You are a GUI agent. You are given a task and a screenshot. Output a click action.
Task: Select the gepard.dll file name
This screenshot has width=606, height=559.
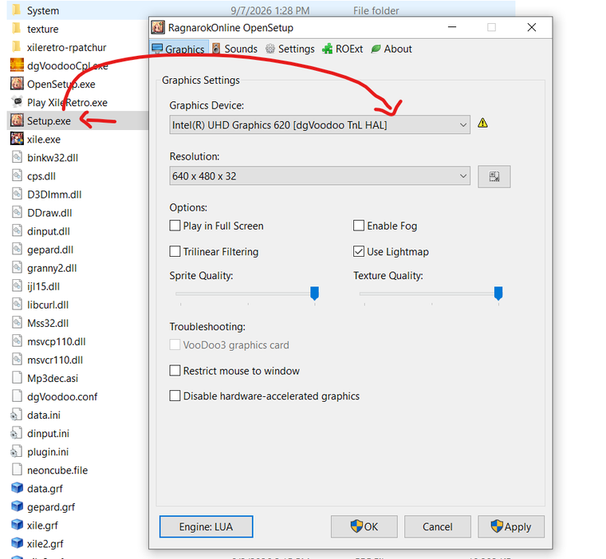pyautogui.click(x=50, y=250)
